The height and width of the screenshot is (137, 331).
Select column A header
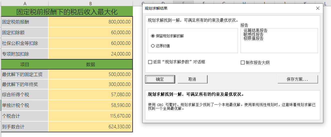click(25, 3)
